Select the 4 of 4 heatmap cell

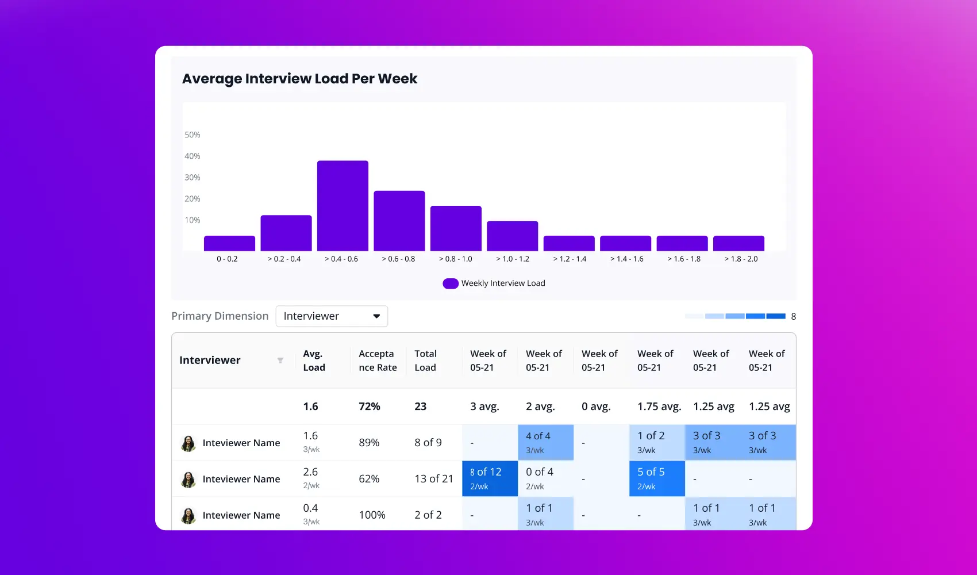click(545, 443)
